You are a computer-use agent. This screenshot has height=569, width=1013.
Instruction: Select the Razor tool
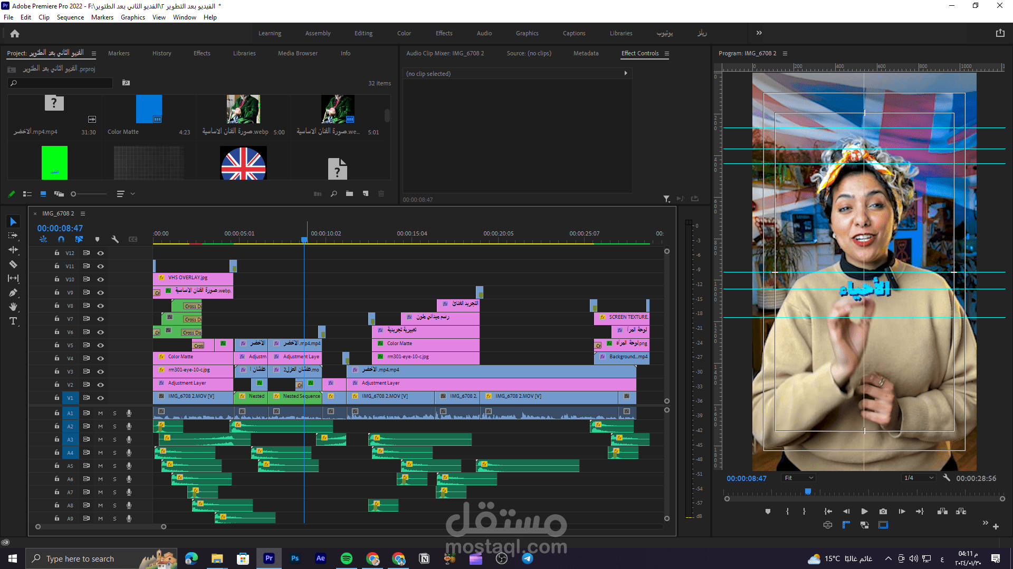pos(13,264)
